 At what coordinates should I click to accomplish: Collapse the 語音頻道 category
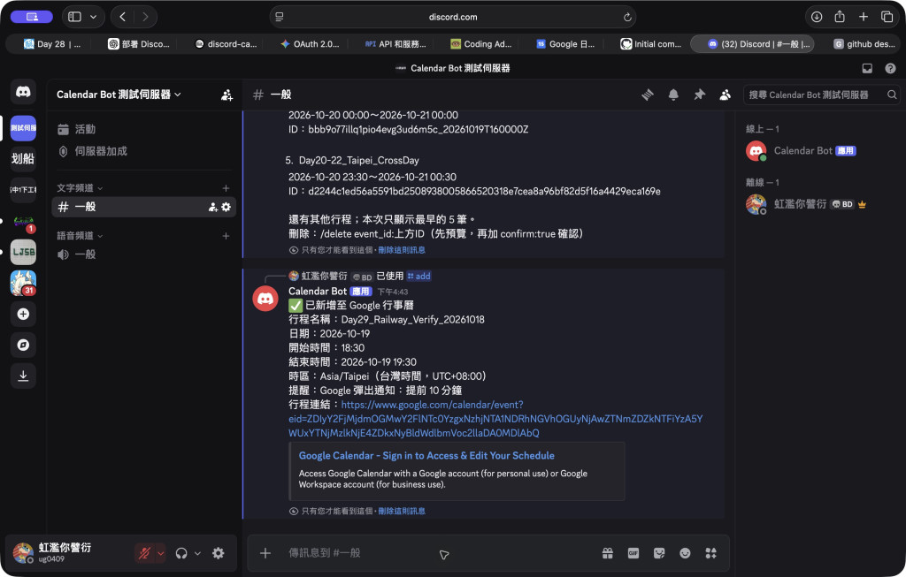pos(80,236)
